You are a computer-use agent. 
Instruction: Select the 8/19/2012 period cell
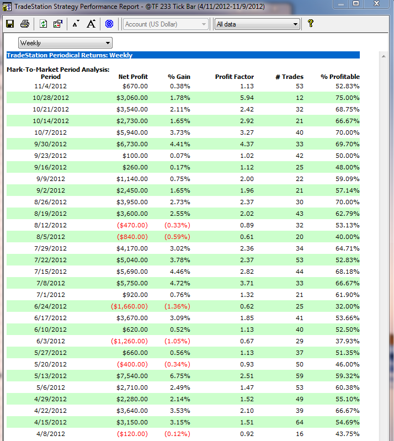tap(51, 214)
